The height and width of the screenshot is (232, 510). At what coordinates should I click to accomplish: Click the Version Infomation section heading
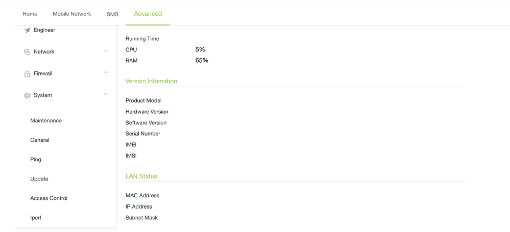click(151, 81)
